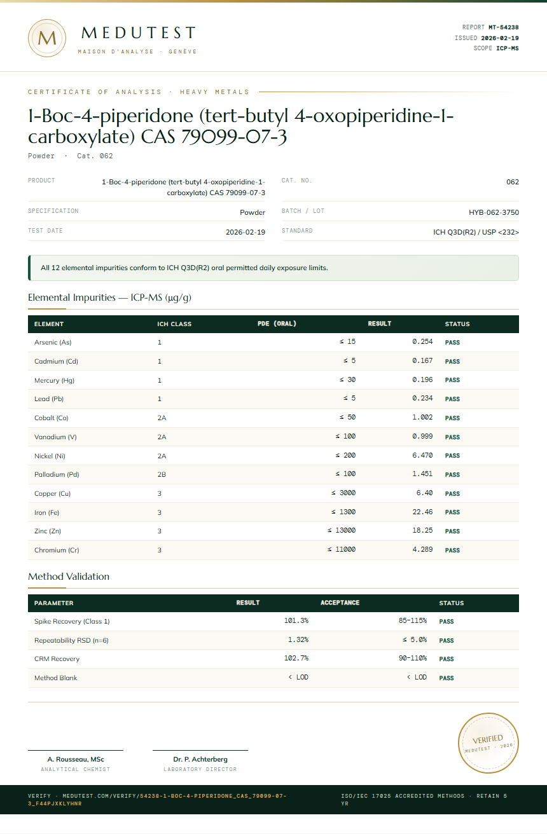This screenshot has height=834, width=547.
Task: Select the Copper (Cu) row label
Action: click(52, 493)
